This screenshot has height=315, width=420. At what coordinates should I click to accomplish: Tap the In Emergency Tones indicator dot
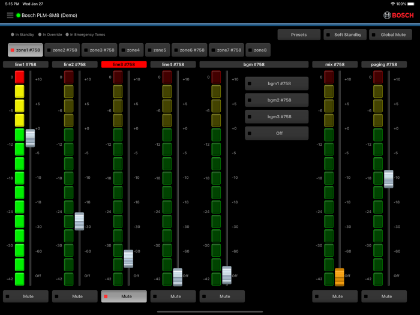[67, 35]
